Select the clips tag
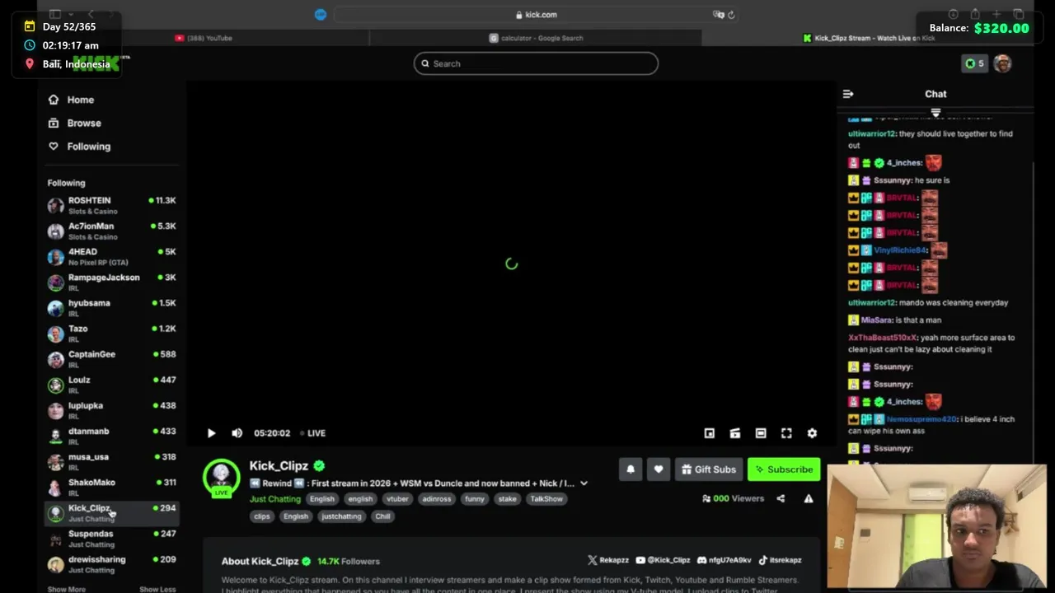This screenshot has width=1055, height=593. (262, 516)
